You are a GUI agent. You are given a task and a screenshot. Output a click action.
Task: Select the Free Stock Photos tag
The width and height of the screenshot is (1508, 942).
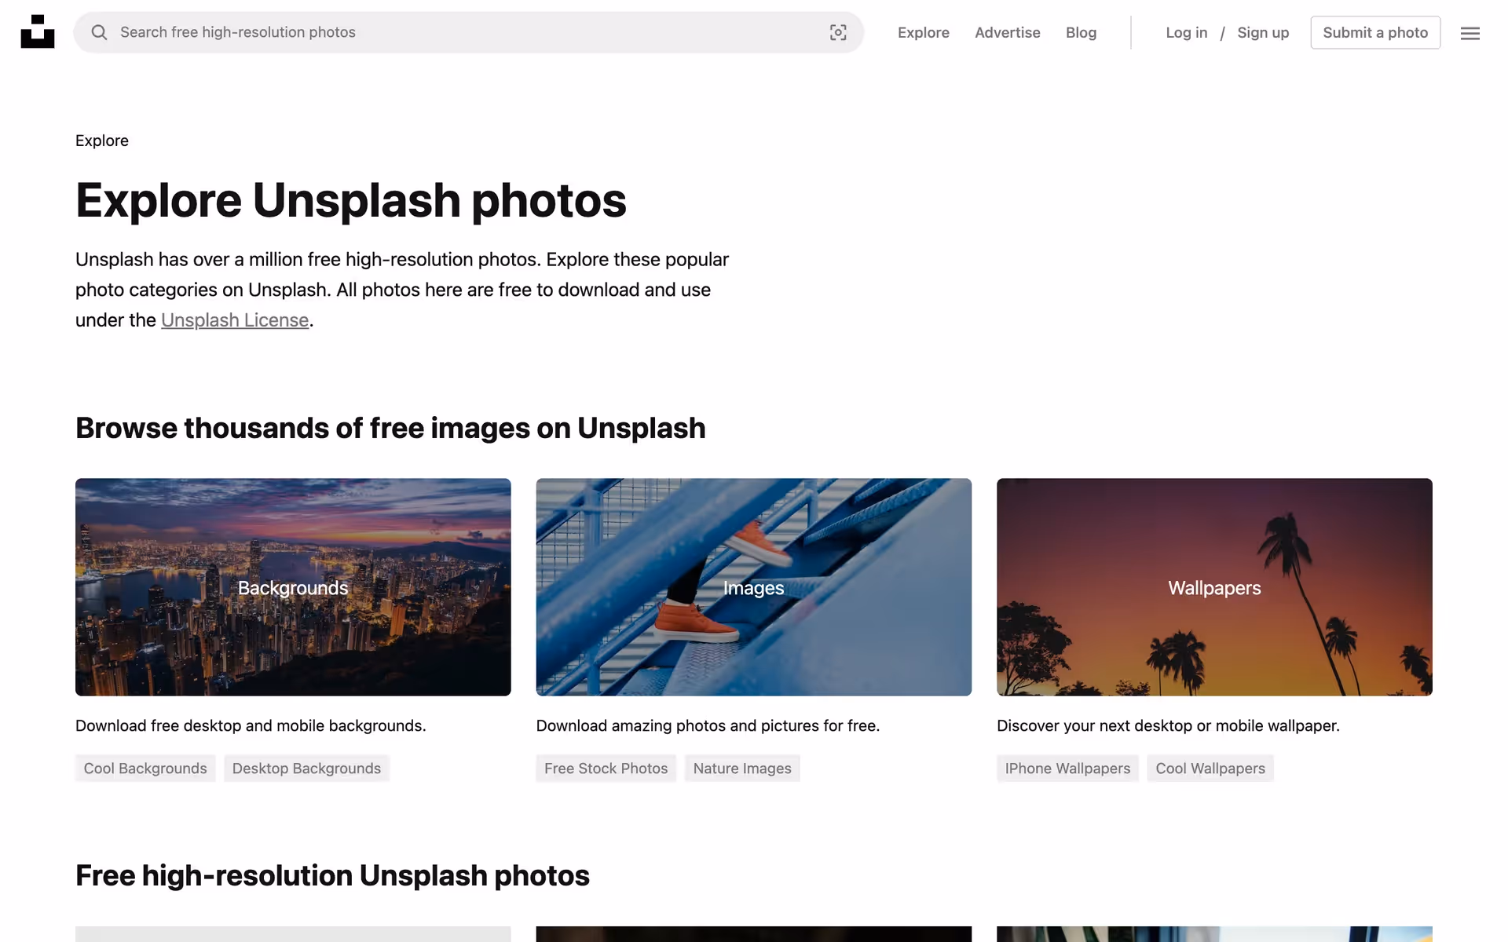[606, 769]
